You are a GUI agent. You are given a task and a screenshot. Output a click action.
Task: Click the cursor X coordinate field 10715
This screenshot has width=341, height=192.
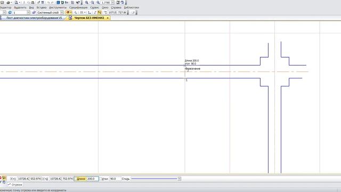coord(112,12)
